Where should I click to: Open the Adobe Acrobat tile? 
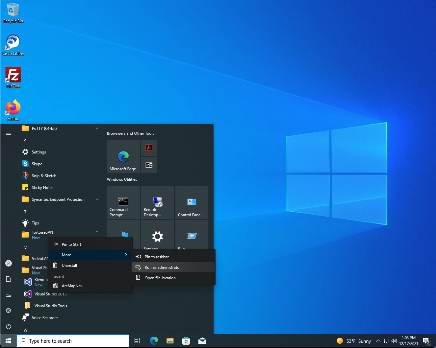pos(149,148)
